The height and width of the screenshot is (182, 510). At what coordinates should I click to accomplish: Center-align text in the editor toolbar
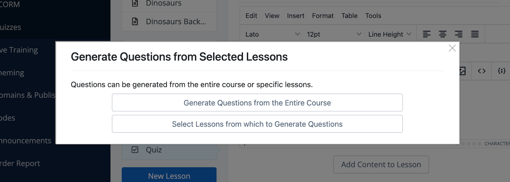[x=442, y=34]
